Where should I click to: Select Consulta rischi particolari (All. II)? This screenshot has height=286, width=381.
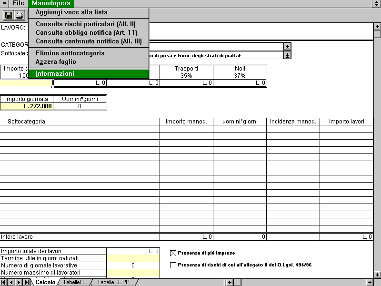(89, 24)
